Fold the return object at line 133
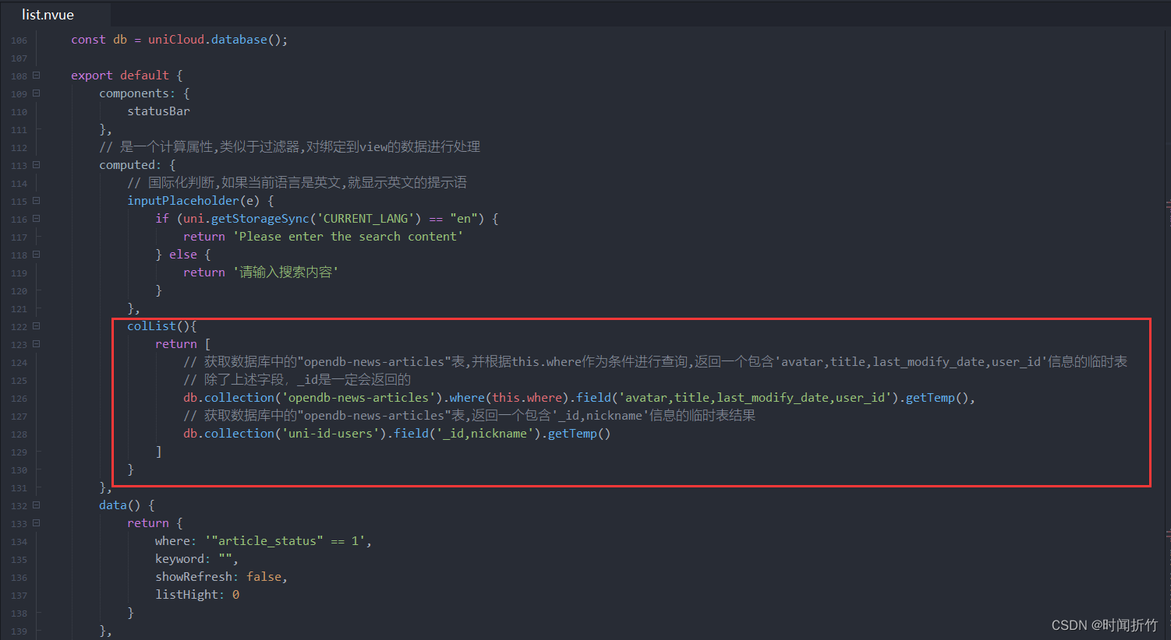The width and height of the screenshot is (1171, 640). pos(36,523)
